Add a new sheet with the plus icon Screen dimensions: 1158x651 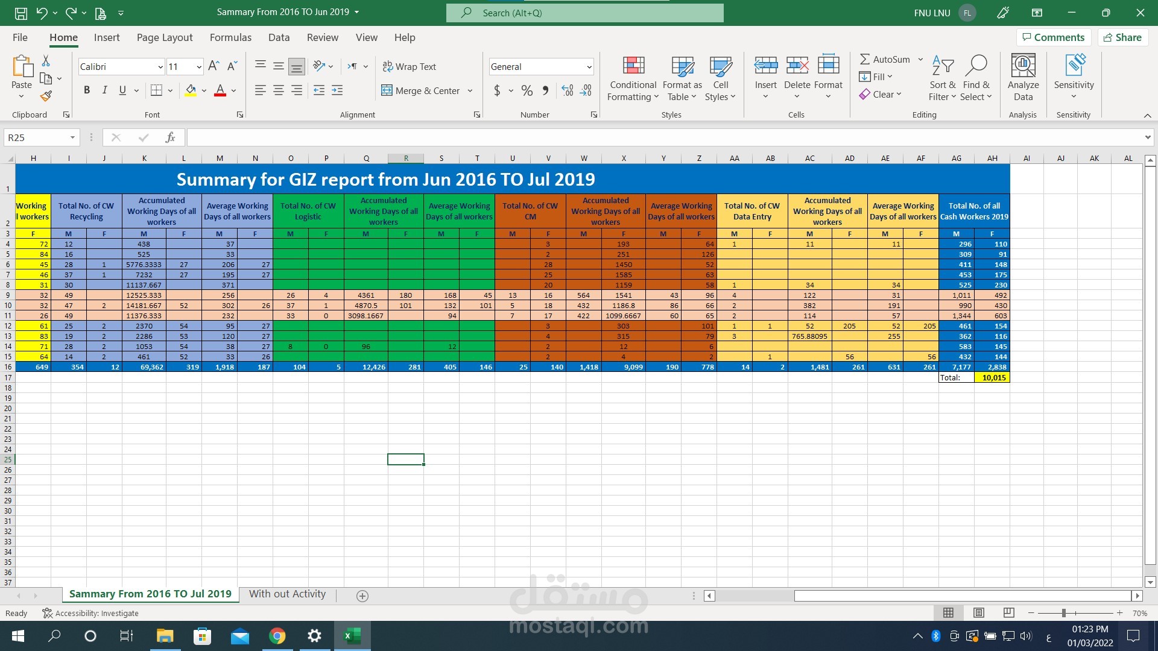pos(362,596)
